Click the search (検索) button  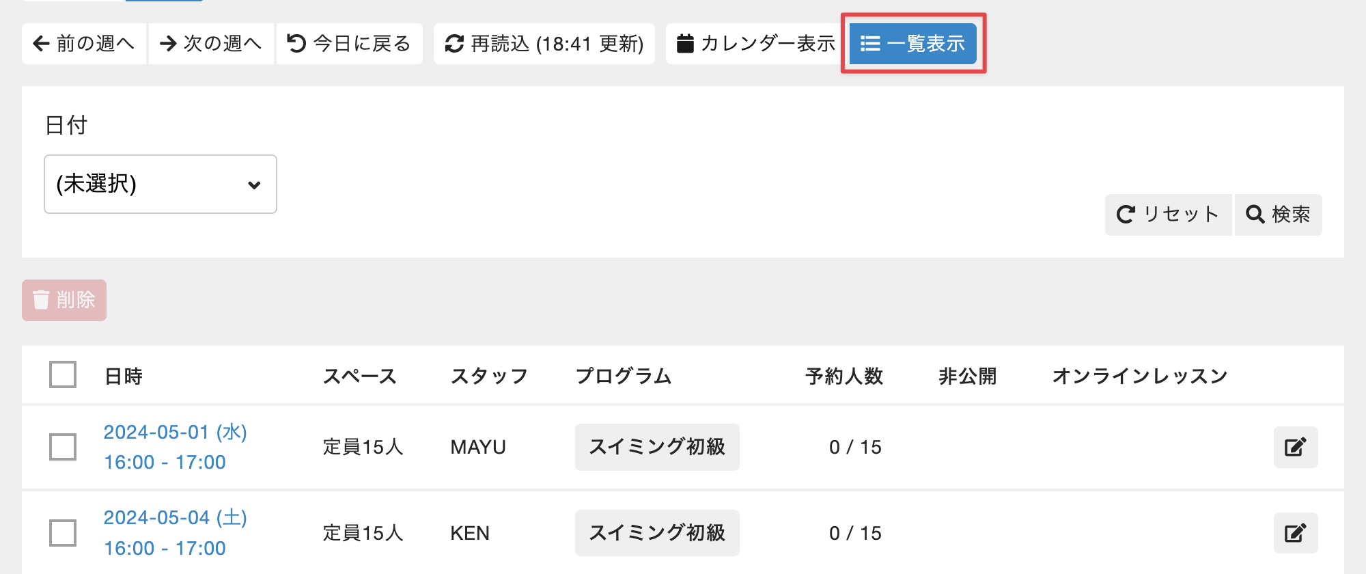[1278, 215]
